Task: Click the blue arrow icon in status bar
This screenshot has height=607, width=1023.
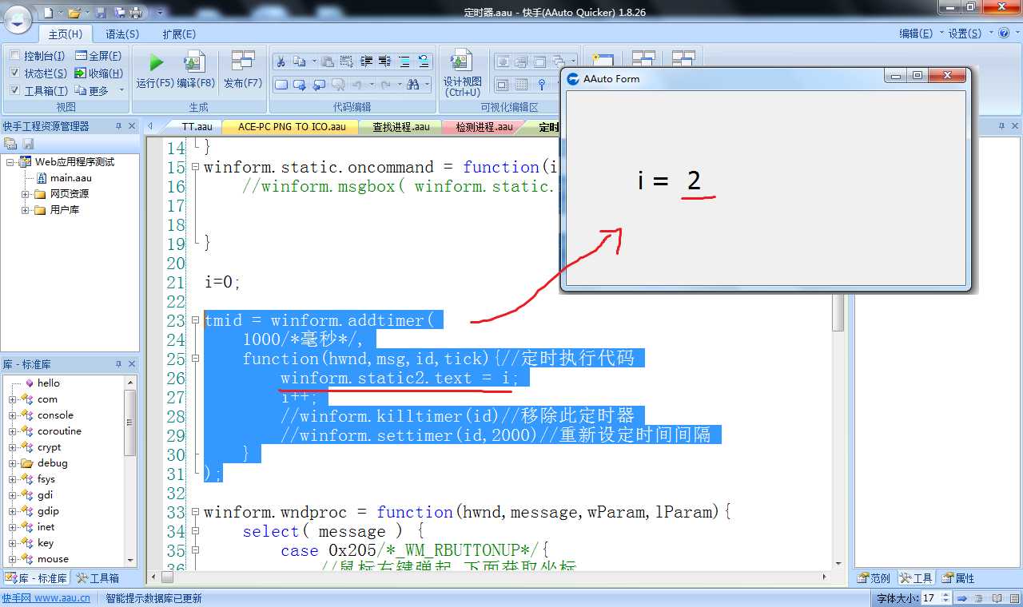Action: [x=962, y=597]
